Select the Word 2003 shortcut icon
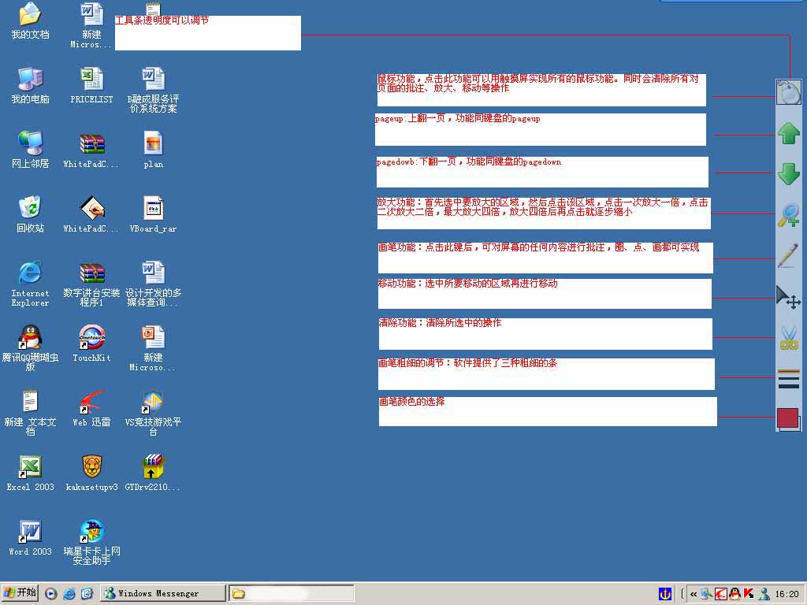Screen dimensions: 807x605 [x=30, y=532]
